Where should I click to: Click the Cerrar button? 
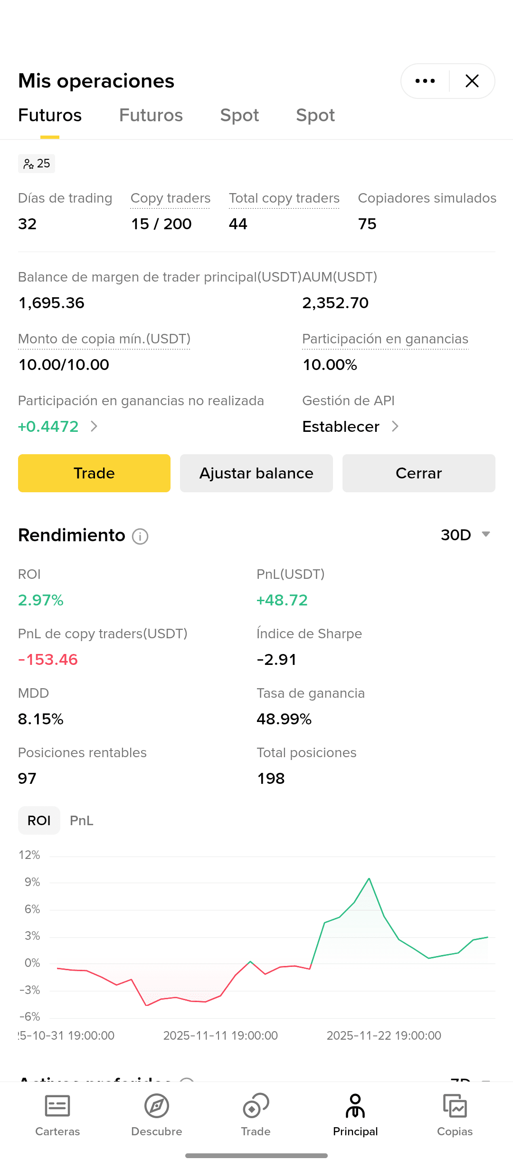419,473
